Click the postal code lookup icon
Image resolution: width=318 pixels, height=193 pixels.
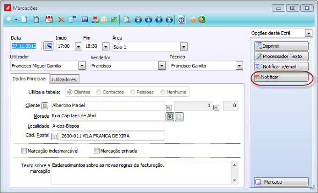[54, 136]
